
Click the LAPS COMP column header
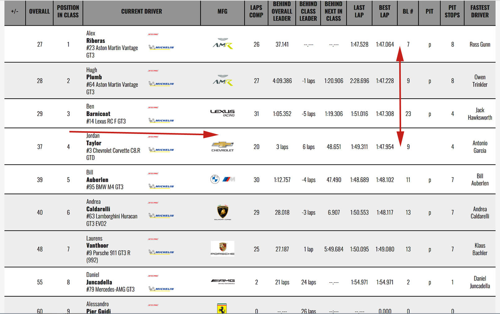pos(256,11)
